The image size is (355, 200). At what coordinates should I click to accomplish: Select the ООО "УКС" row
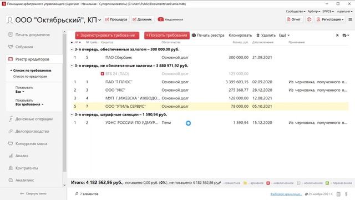click(210, 90)
